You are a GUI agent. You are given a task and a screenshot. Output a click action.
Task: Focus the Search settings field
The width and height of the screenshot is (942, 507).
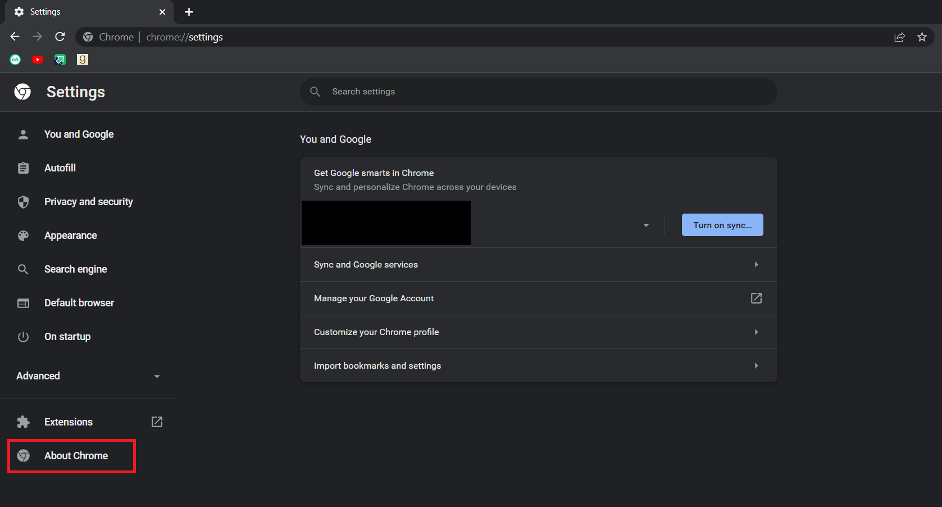[539, 92]
